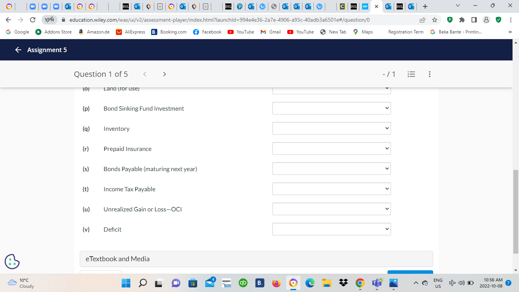Open Dropbox from the taskbar

coord(343,283)
